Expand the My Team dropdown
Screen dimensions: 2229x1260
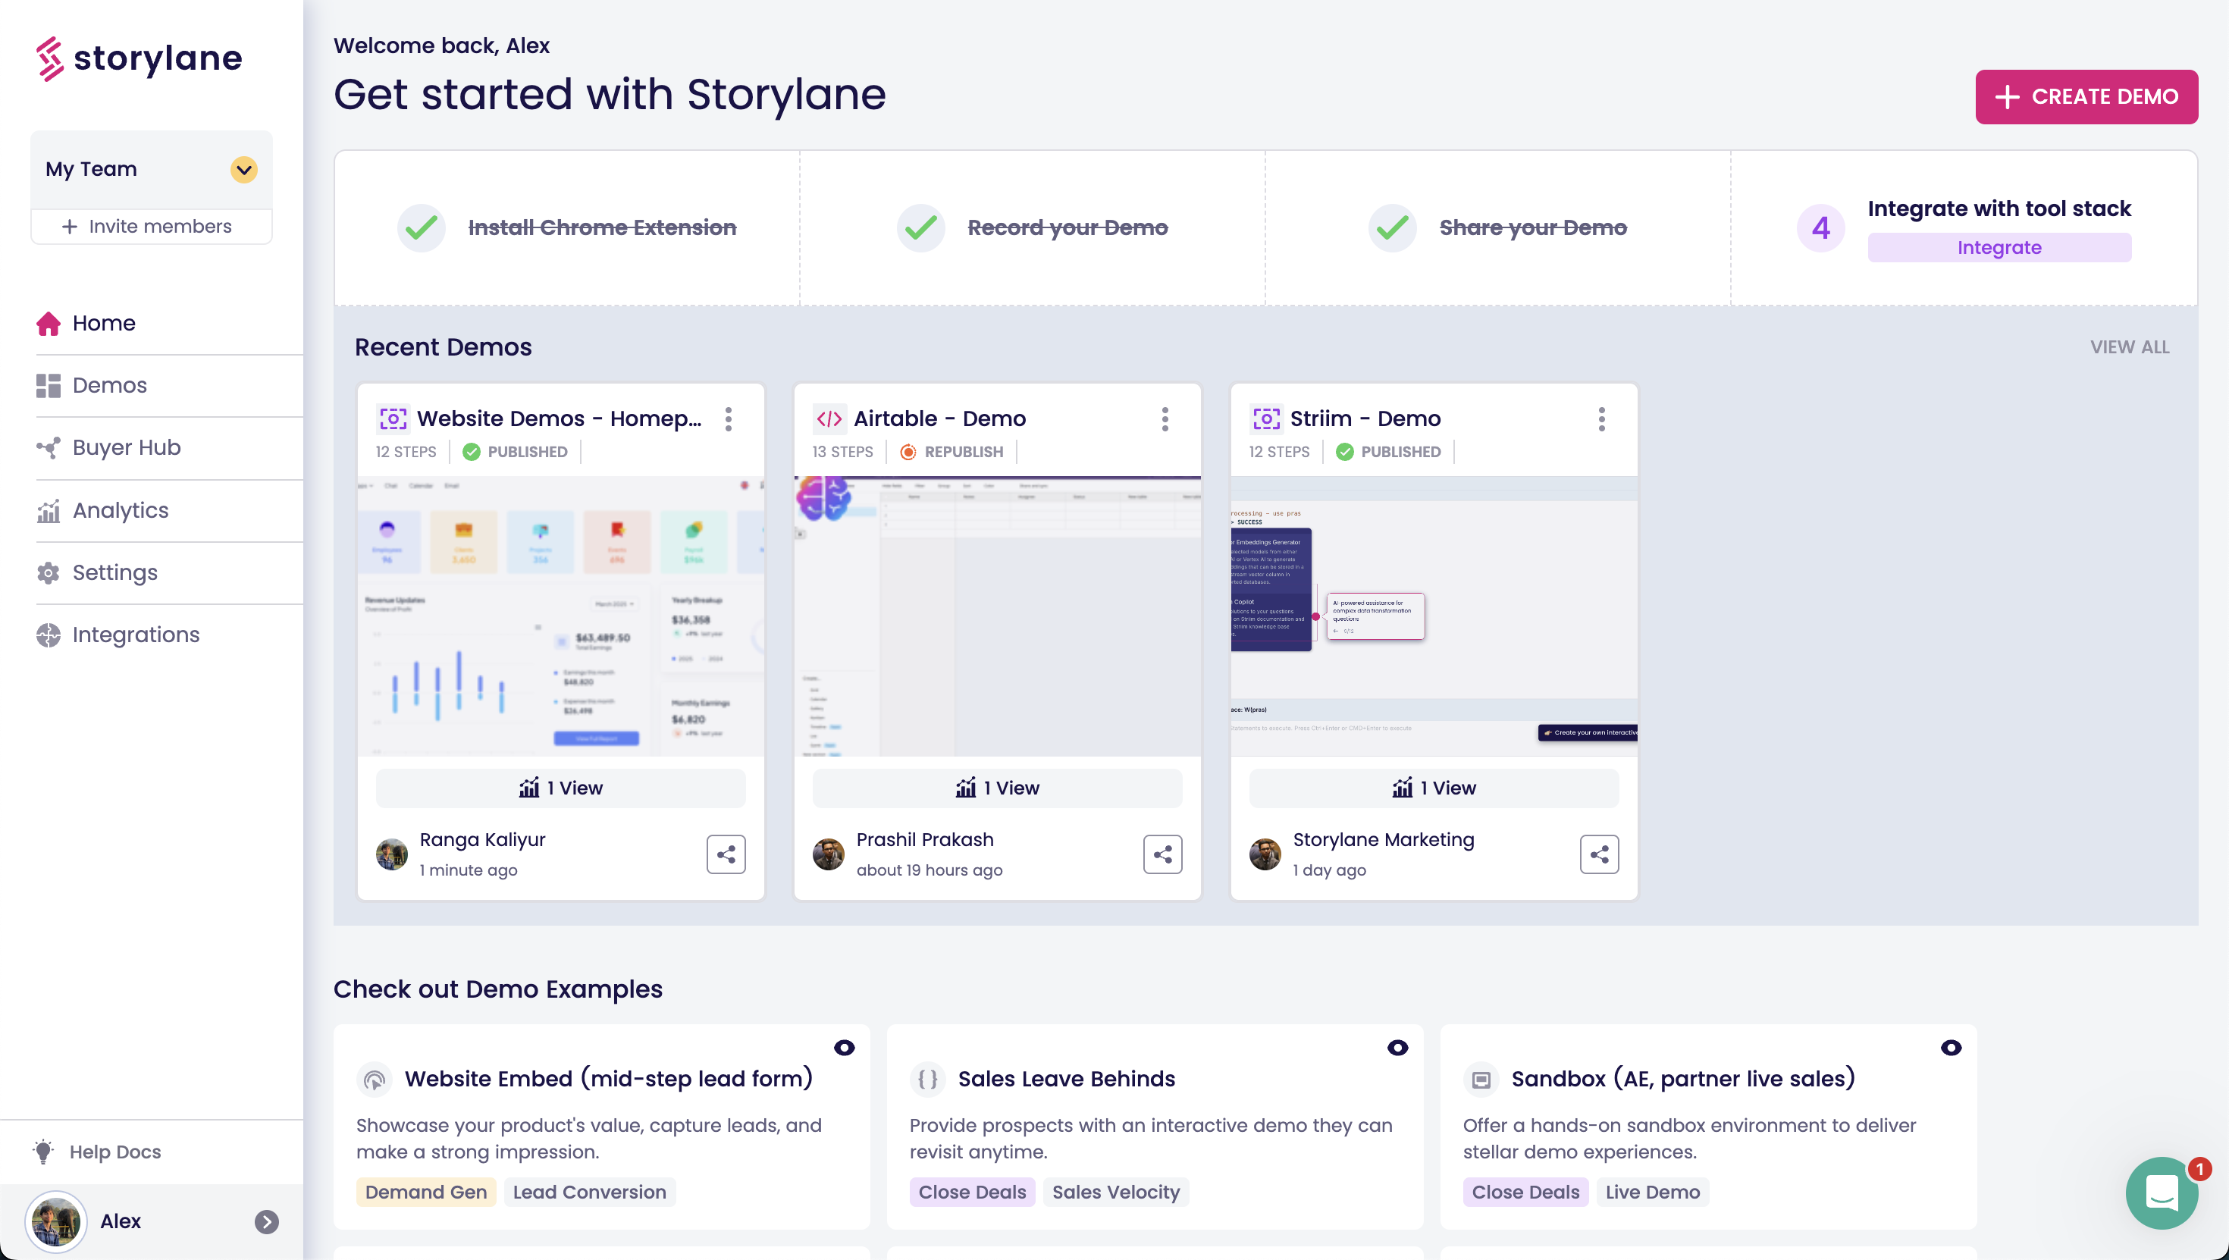pyautogui.click(x=244, y=170)
